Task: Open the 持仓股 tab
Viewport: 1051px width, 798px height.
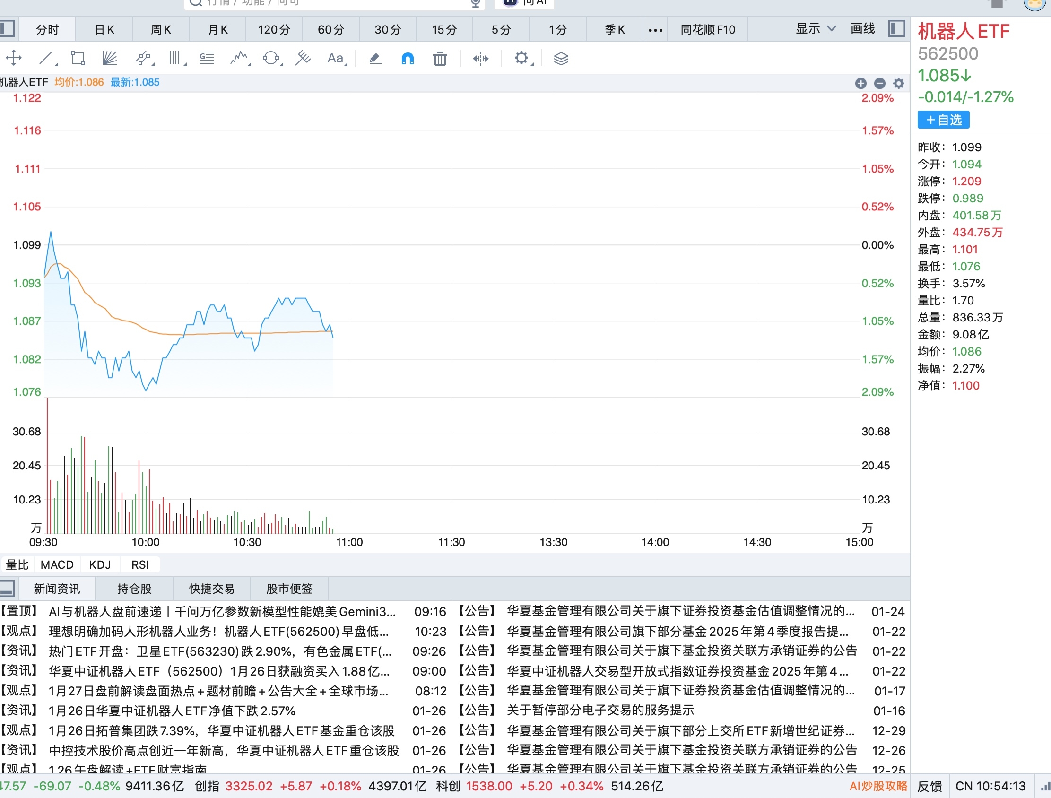Action: click(x=134, y=589)
